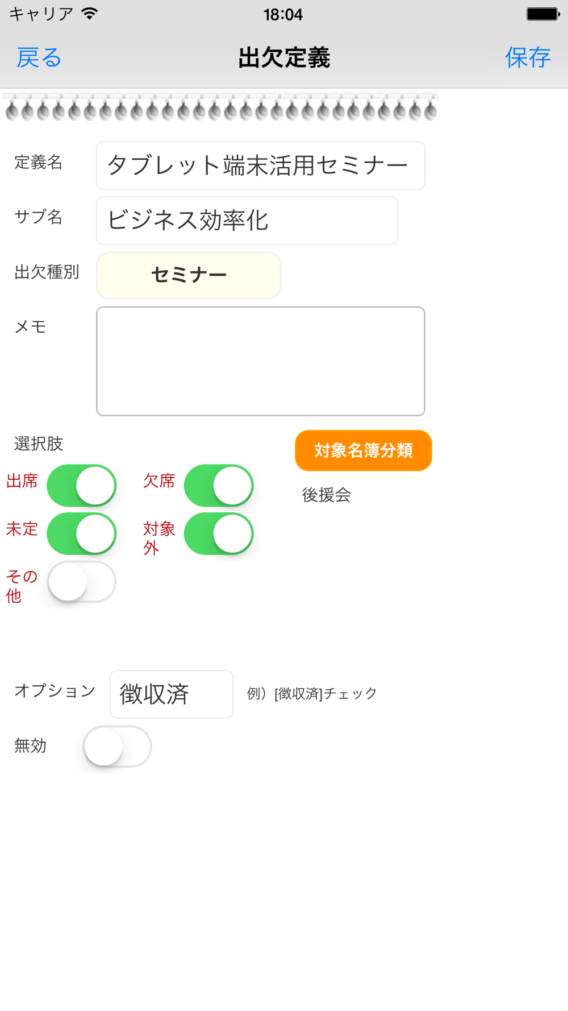Turn on the 無効 switch
568x1011 pixels.
click(117, 746)
